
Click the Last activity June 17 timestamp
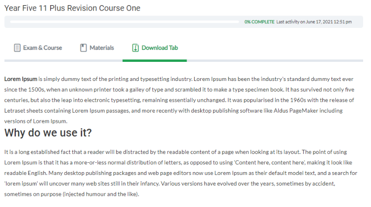[314, 22]
